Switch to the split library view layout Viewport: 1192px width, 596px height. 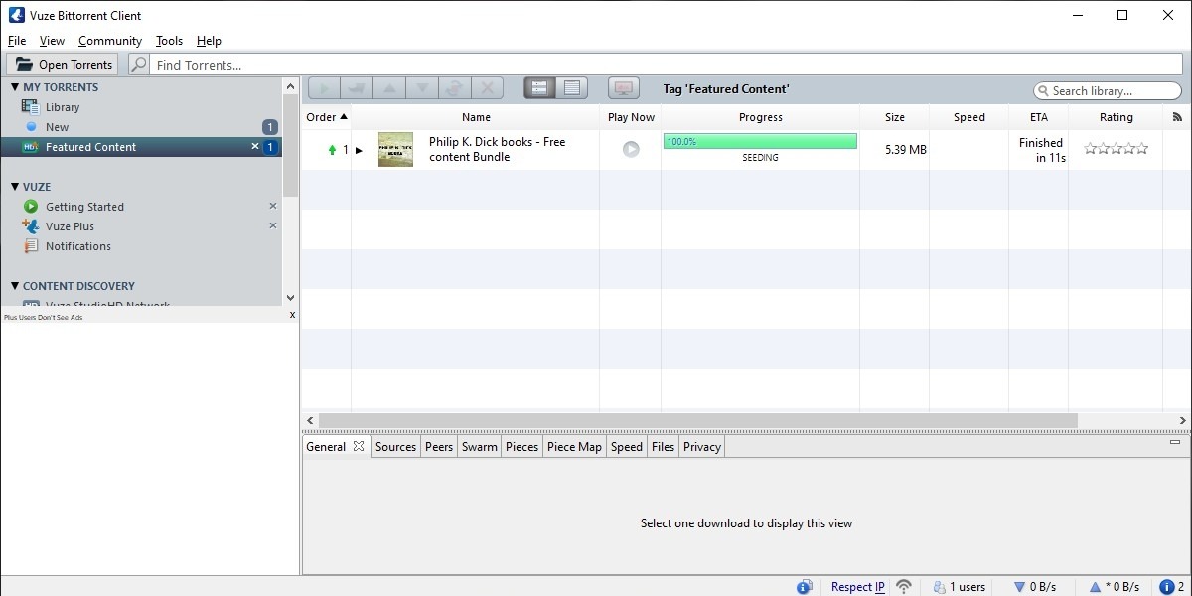(539, 87)
